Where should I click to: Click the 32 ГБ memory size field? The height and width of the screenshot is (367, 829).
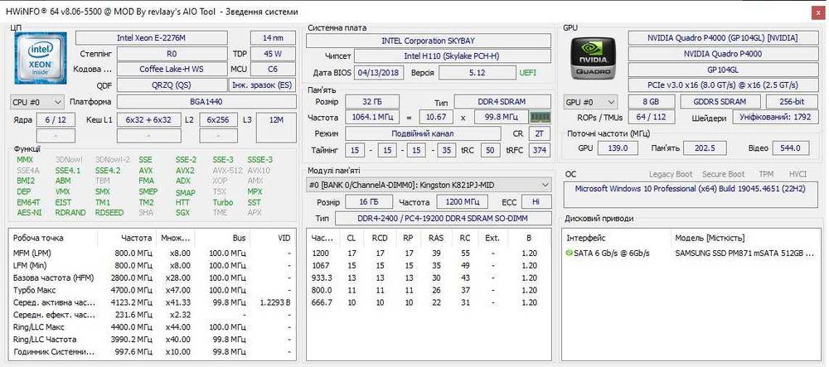coord(372,102)
